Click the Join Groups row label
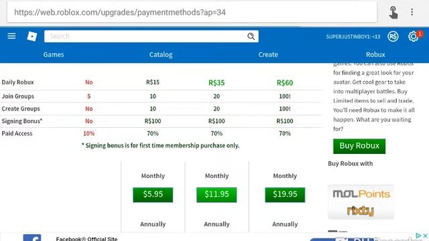Screen dimensions: 429x241 (x=18, y=96)
